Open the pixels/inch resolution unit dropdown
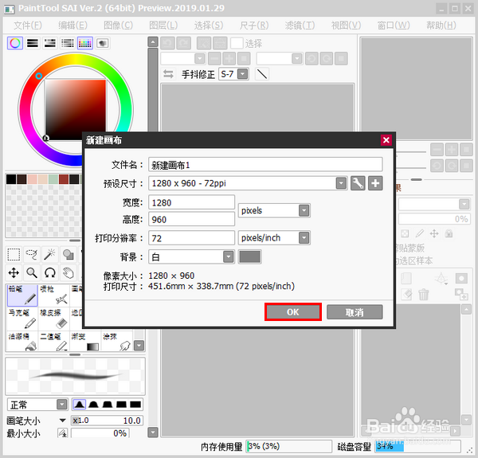Viewport: 478px width, 458px height. pos(304,238)
